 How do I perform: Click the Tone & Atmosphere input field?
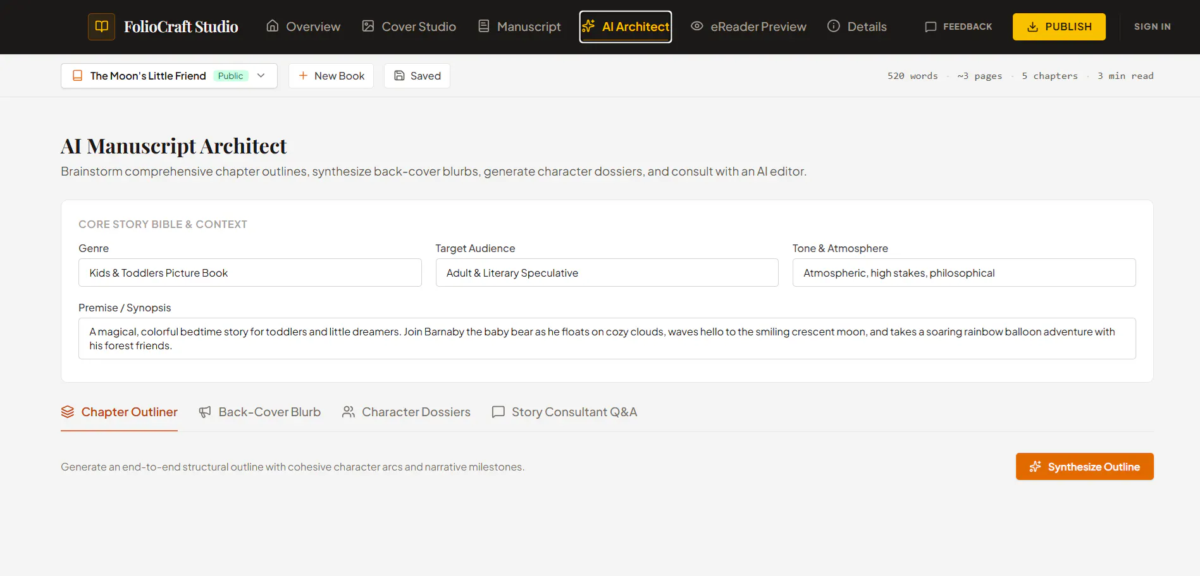click(x=964, y=273)
